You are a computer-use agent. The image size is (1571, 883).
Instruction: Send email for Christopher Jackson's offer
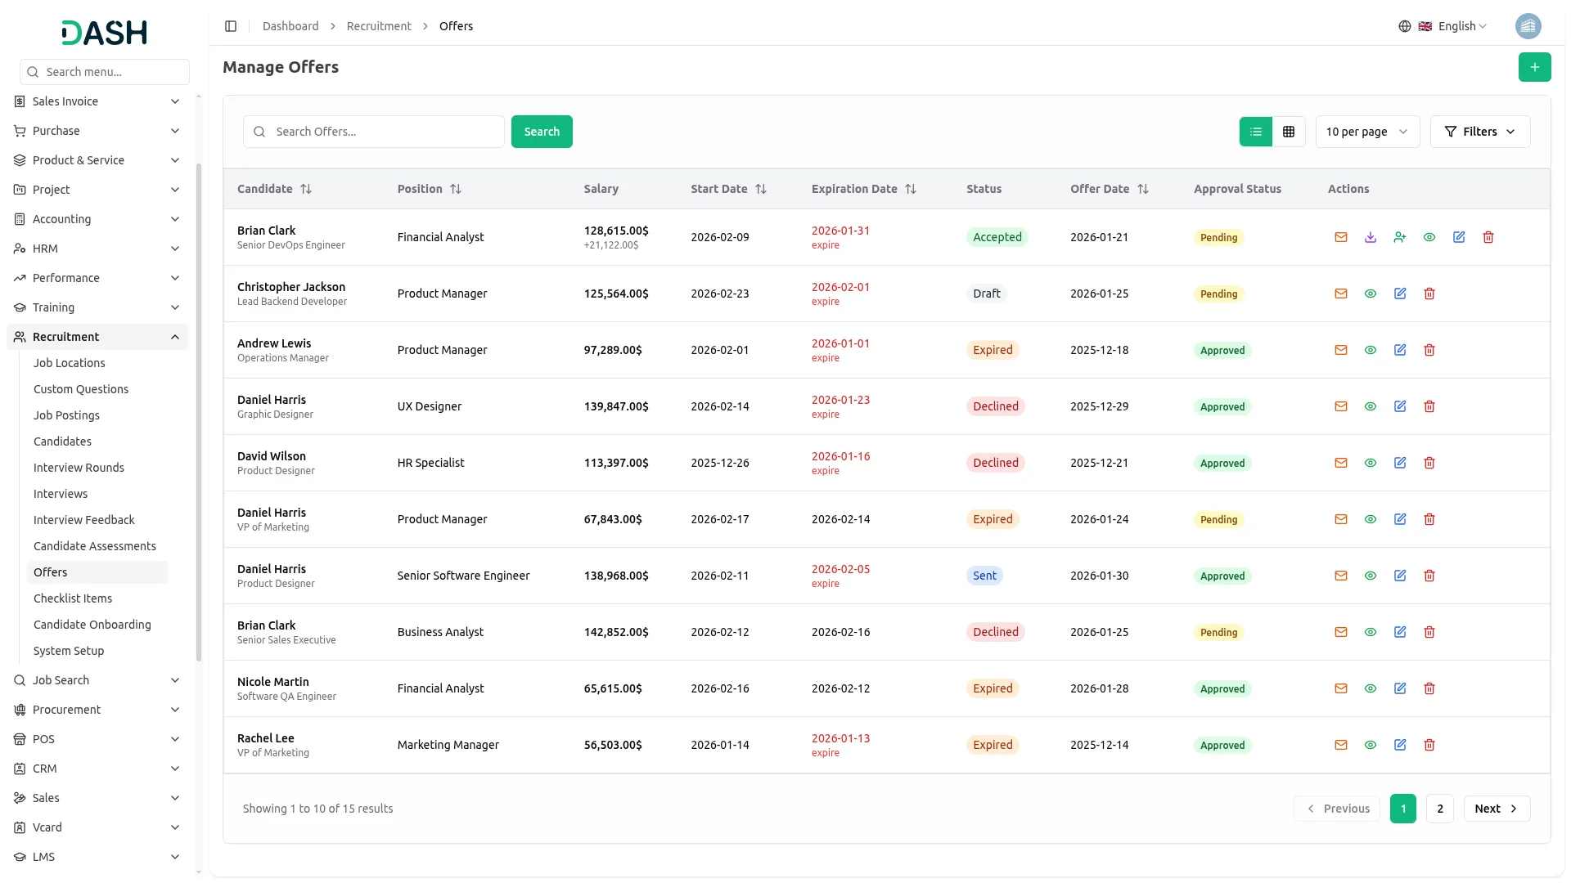pyautogui.click(x=1341, y=294)
